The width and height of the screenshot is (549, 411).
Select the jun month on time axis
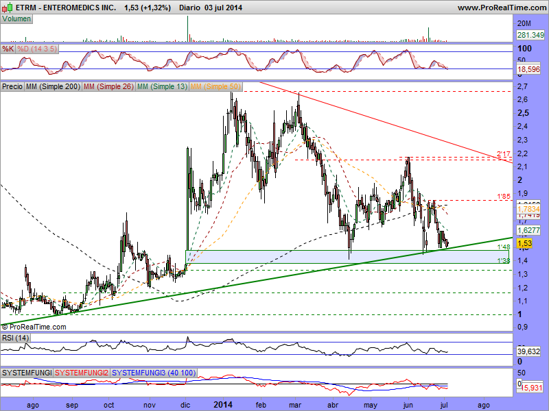tap(408, 406)
